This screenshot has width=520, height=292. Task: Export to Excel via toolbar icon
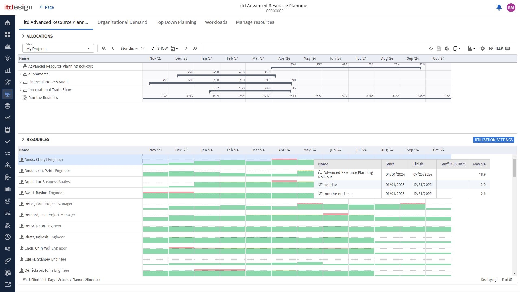447,49
